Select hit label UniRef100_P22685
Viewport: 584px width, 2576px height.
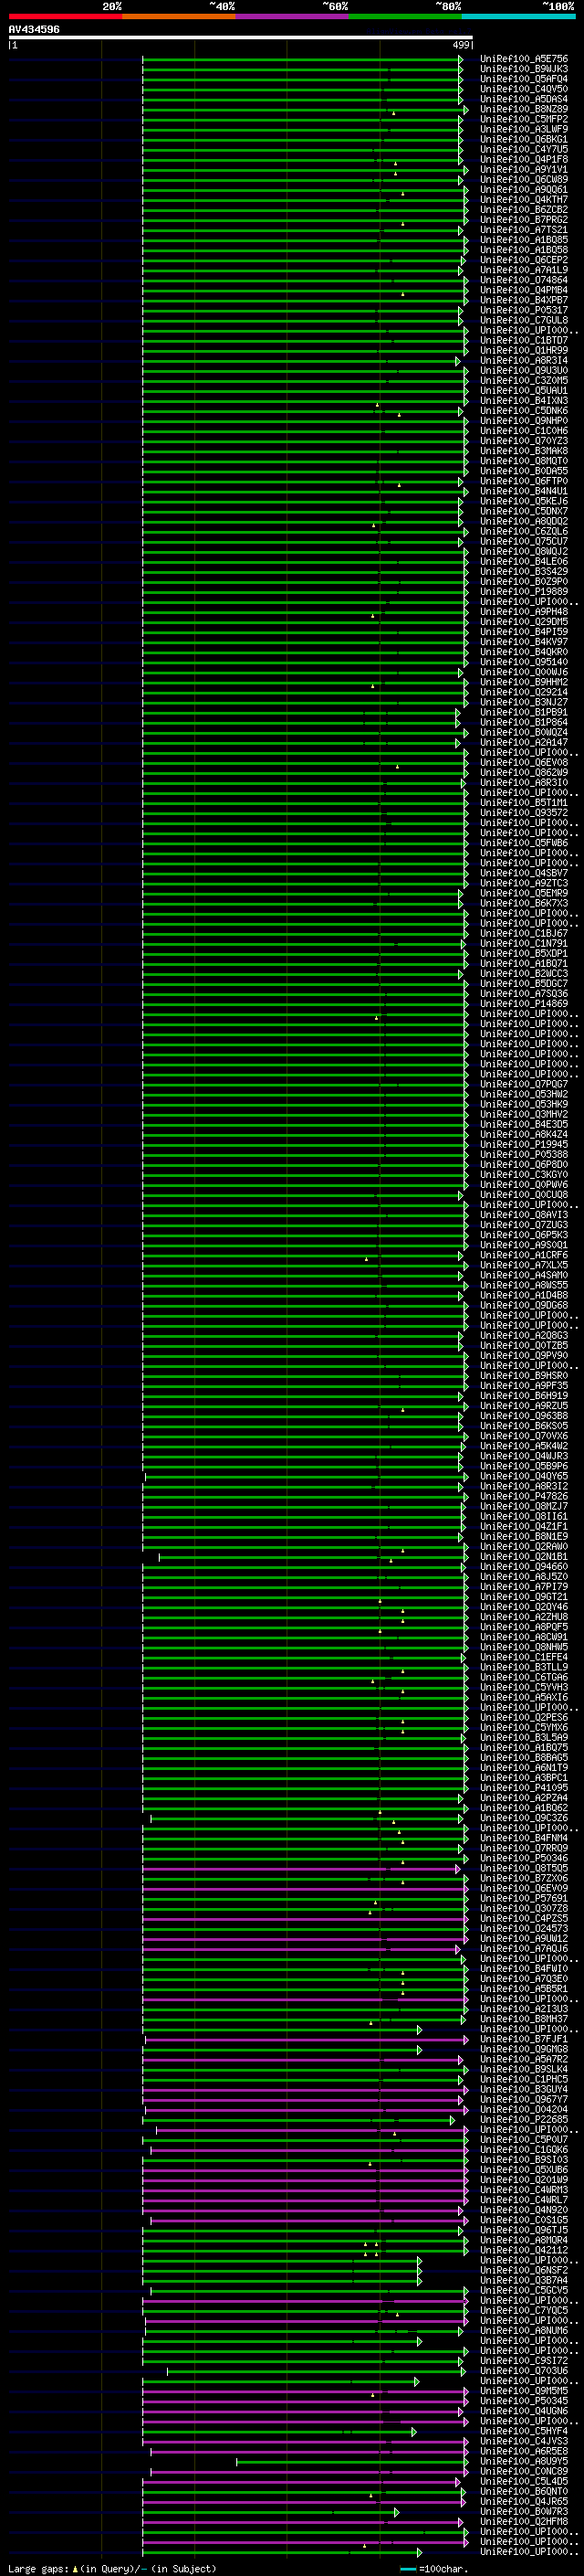[x=524, y=2119]
